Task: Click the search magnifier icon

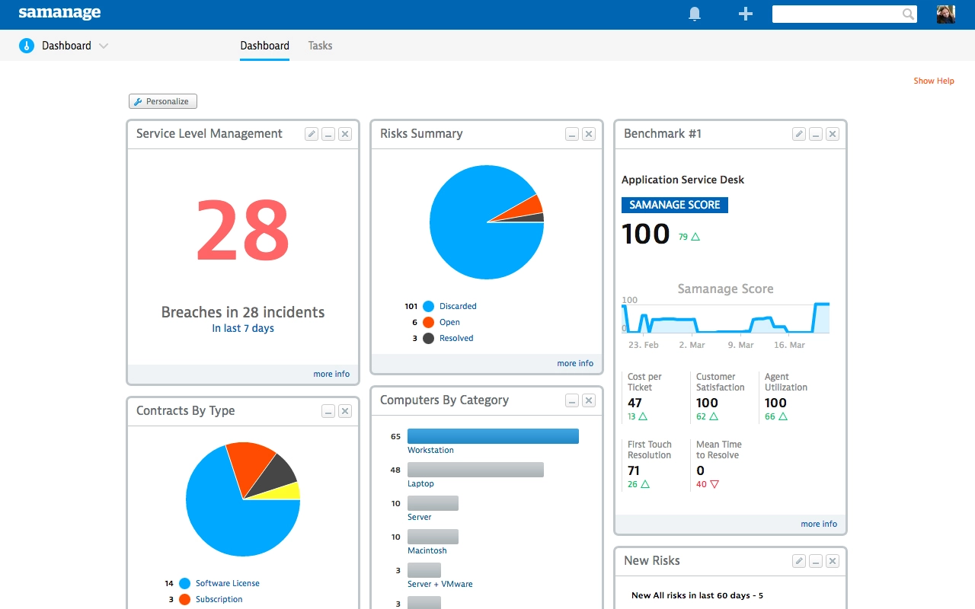Action: 908,14
